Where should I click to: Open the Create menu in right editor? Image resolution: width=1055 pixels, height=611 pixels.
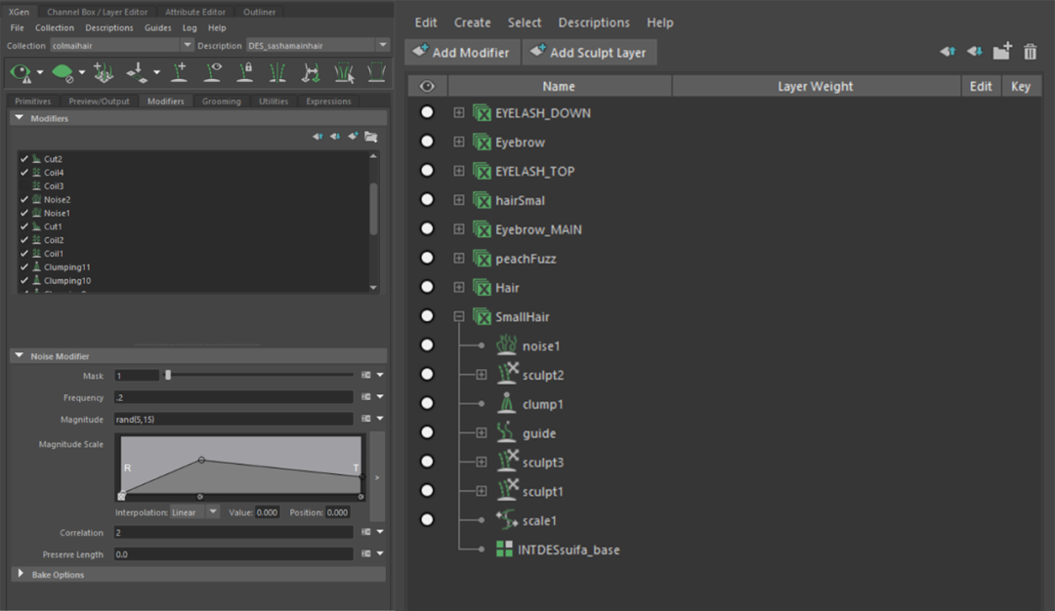473,22
